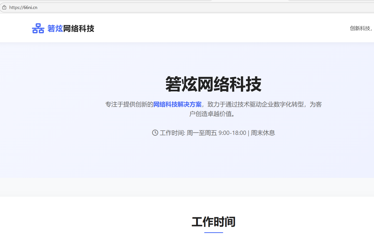Click the large 箬炫网络科技 hero heading
374x238 pixels.
pos(213,84)
